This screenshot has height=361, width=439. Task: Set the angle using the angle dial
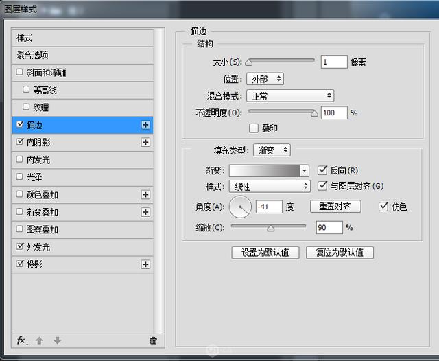coord(240,207)
